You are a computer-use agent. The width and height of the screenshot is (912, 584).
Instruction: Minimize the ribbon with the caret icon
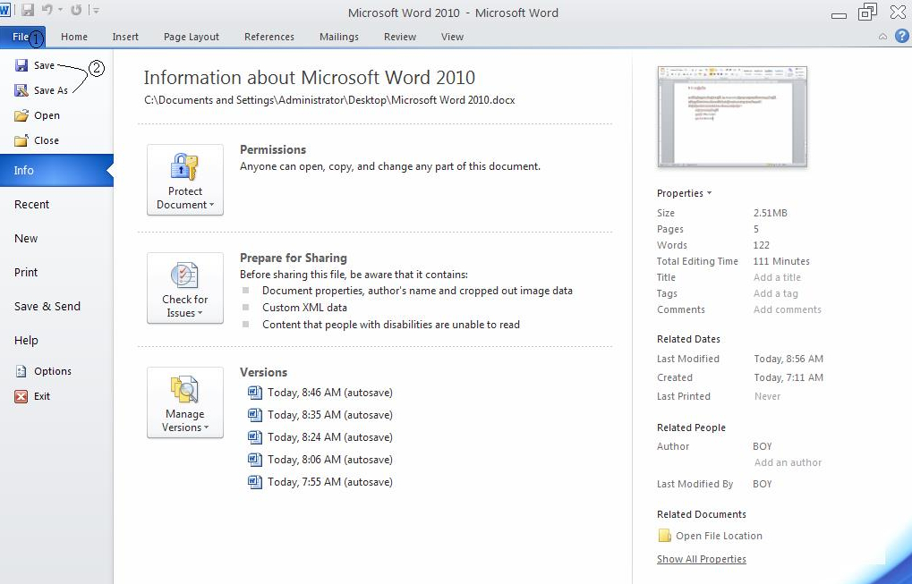click(x=883, y=37)
